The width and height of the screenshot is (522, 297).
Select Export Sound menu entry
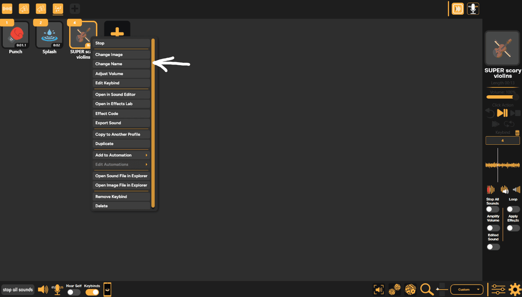tap(121, 123)
